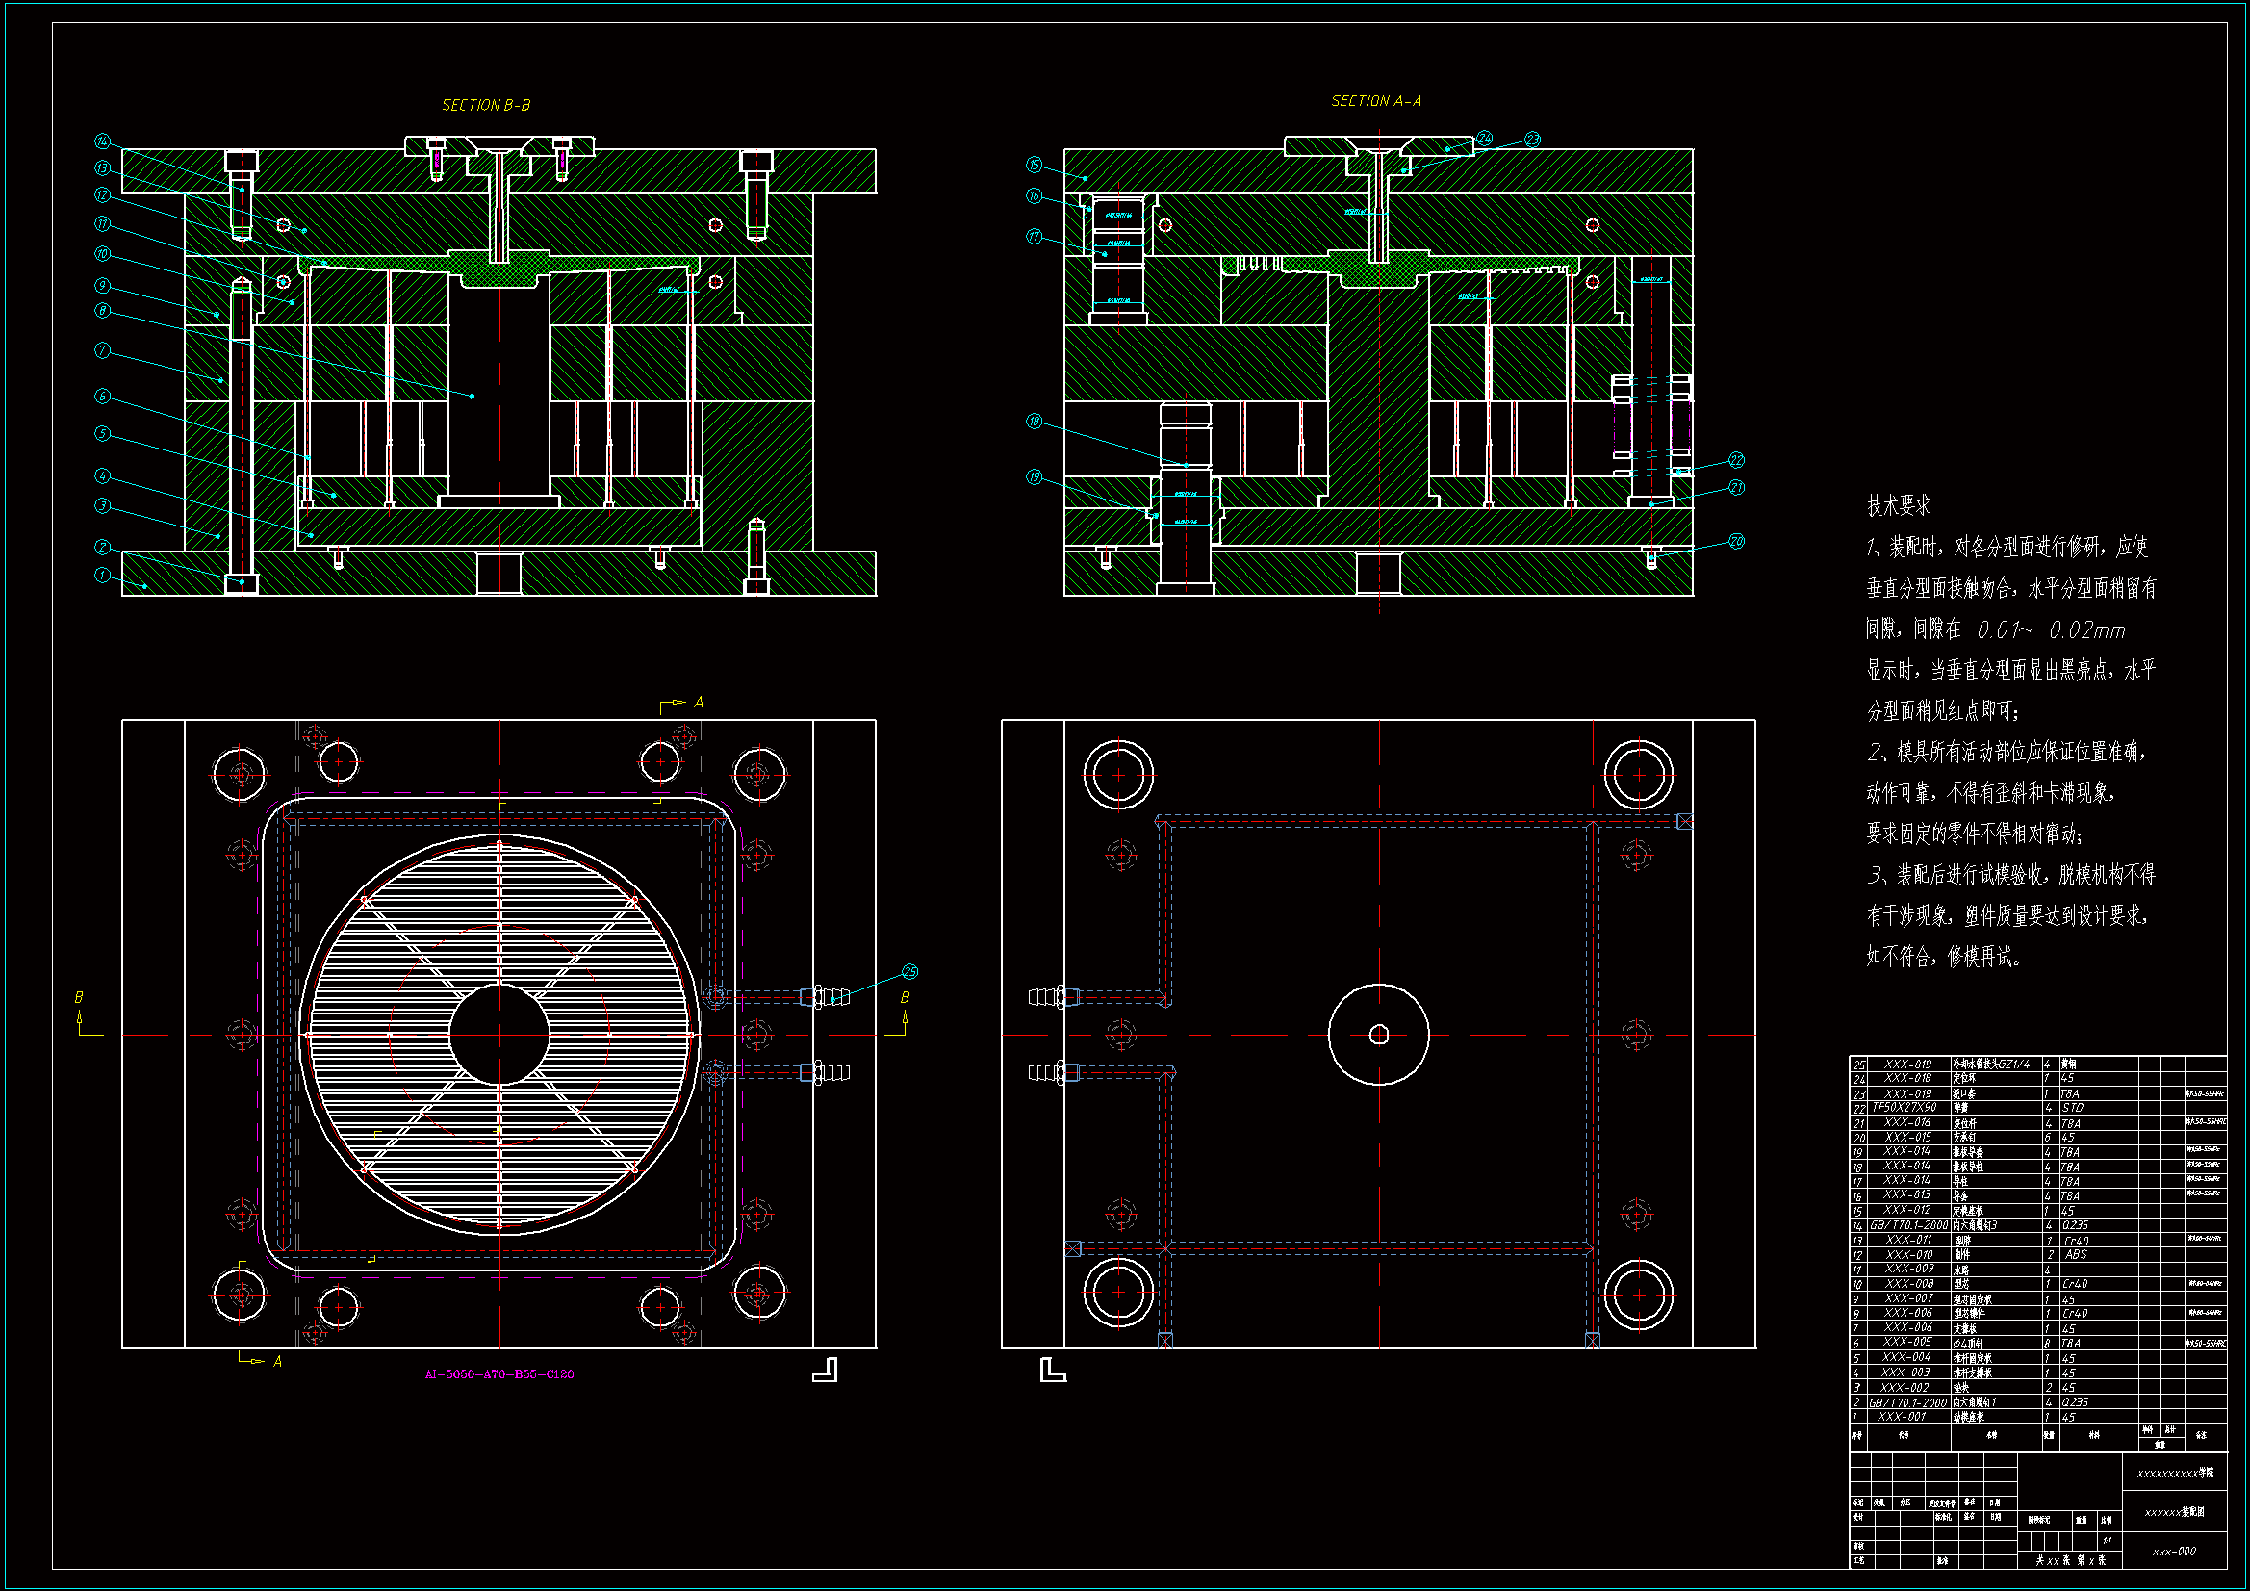Click the 0.01~0.02mm gap tolerance text

[2051, 630]
